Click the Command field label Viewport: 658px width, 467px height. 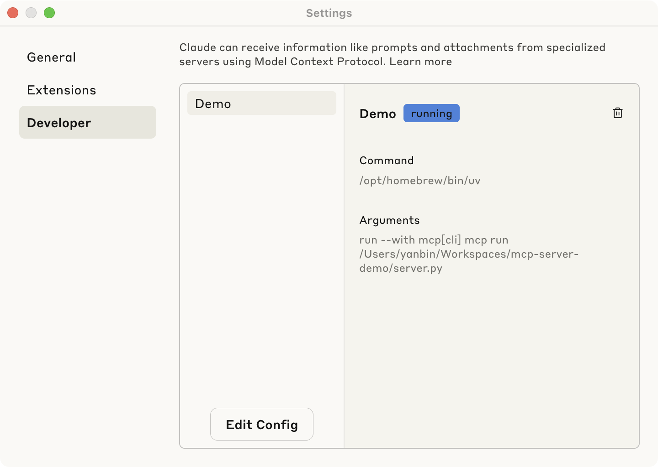tap(387, 161)
